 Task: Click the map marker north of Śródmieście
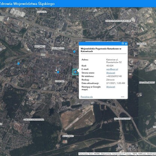(74, 52)
